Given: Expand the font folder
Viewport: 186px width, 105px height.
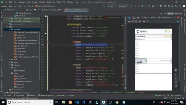Looking at the screenshot, I should 10,60.
